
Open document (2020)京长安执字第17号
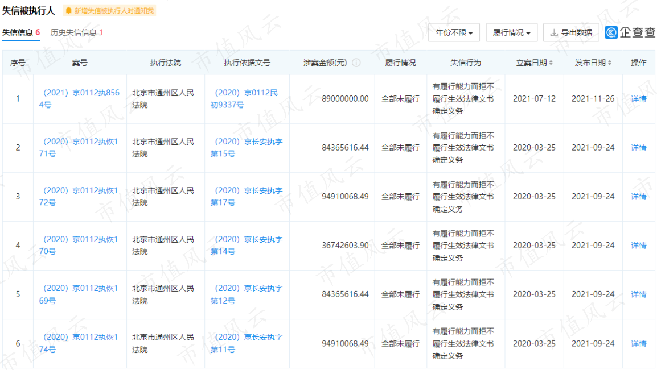point(247,197)
